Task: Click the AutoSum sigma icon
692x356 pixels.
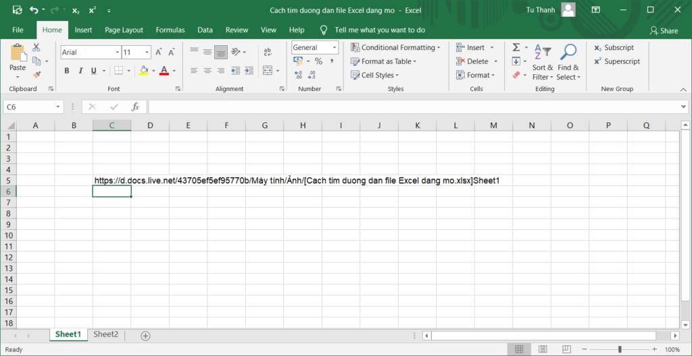Action: coord(516,48)
